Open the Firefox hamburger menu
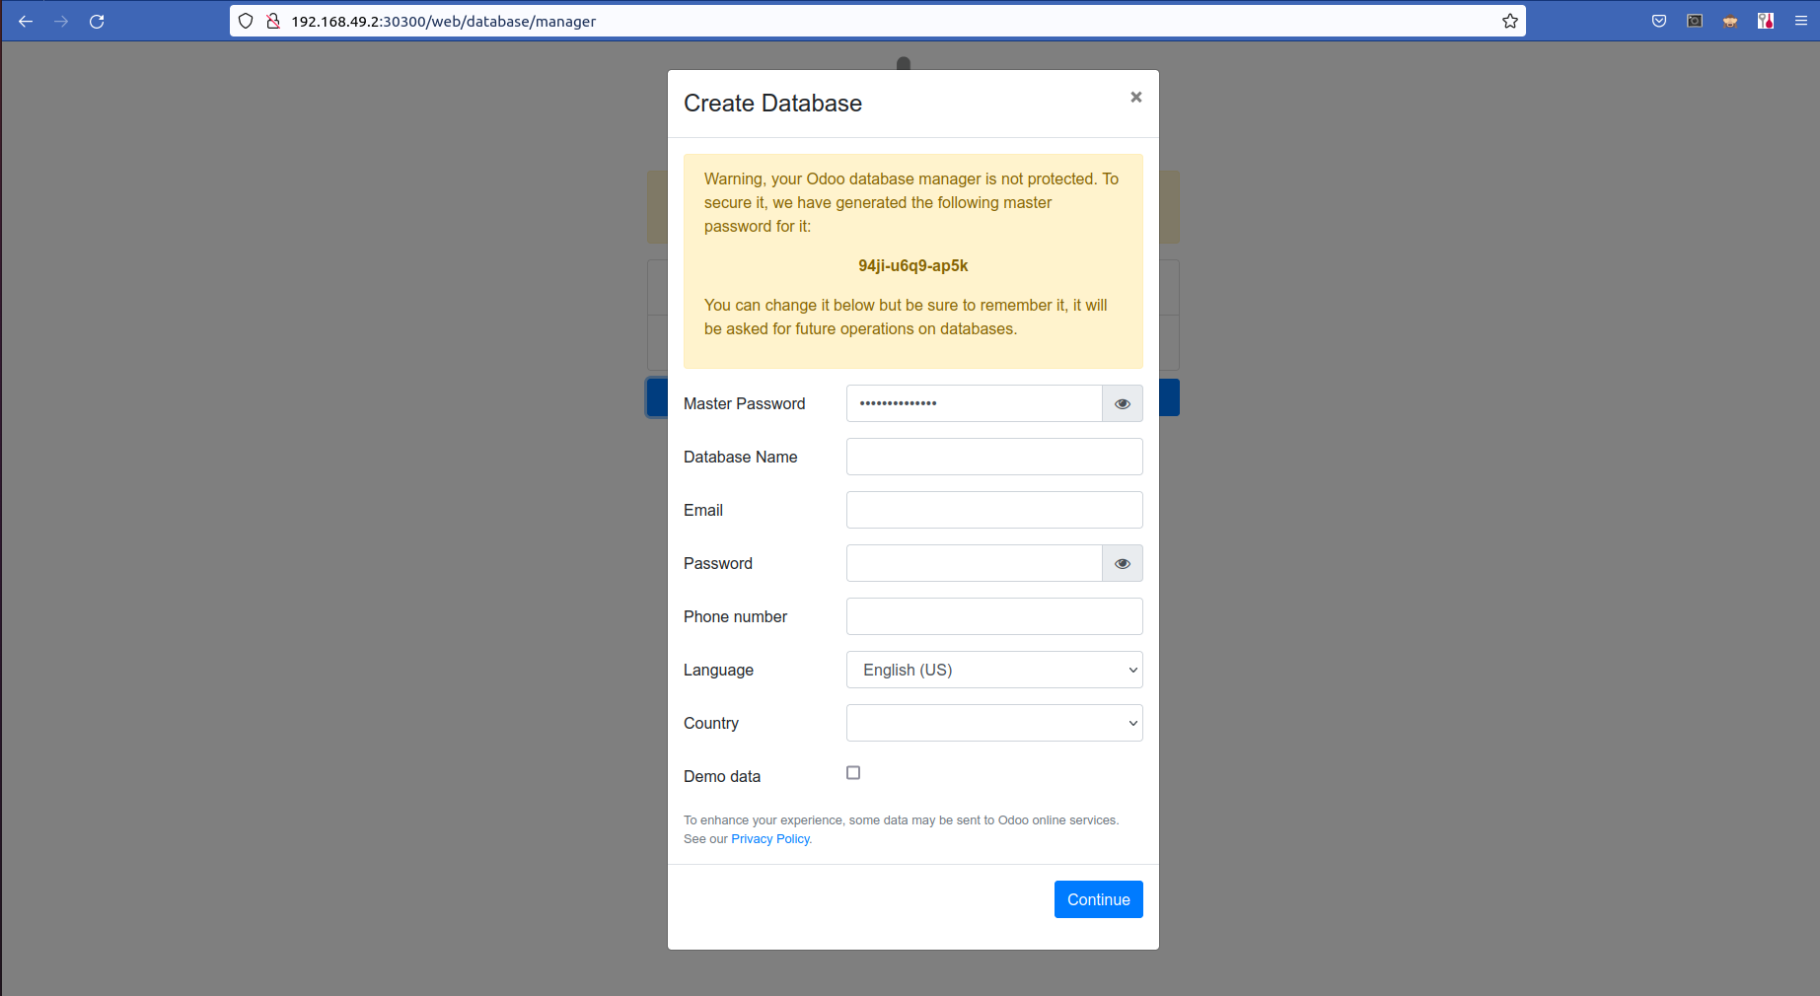Screen dimensions: 1820x996 click(x=1800, y=21)
